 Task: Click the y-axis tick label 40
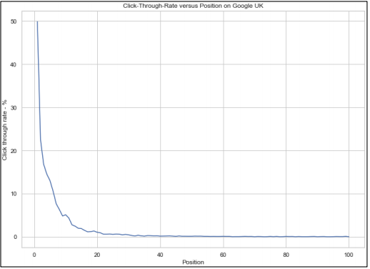point(14,64)
